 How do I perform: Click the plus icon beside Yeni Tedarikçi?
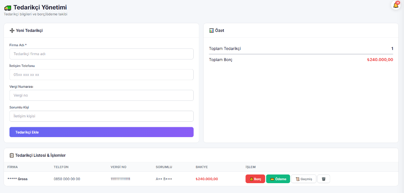coord(12,30)
